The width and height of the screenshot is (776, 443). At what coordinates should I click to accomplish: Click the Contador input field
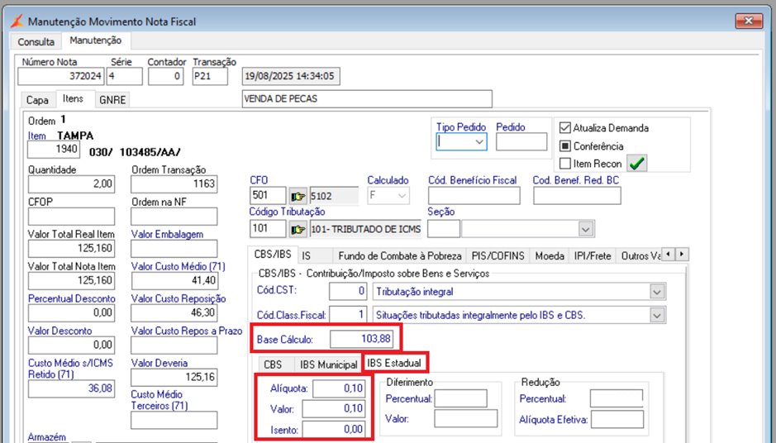166,76
